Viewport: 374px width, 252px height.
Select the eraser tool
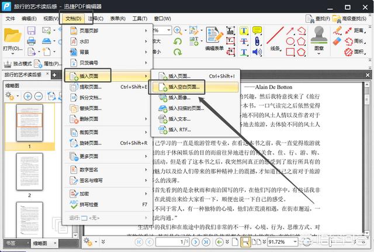[x=337, y=42]
